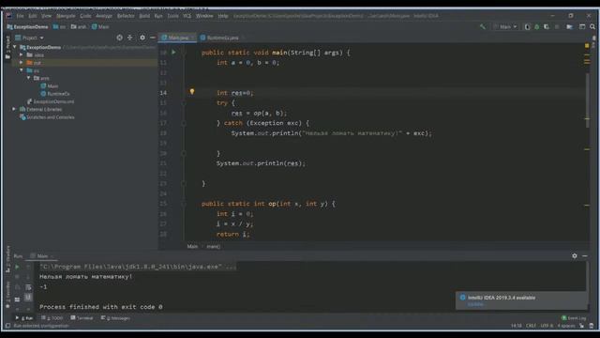
Task: Hide the Project panel with minus icon
Action: 152,38
